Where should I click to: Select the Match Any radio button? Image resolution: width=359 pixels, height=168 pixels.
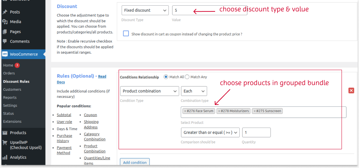187,77
